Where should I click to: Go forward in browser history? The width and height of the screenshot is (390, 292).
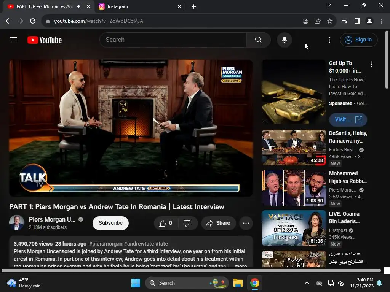pos(21,21)
